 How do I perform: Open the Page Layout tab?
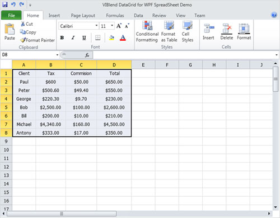[83, 16]
